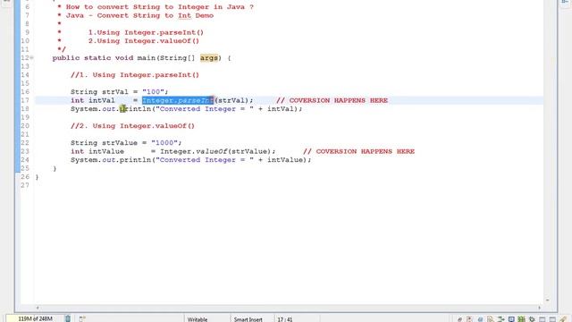Click the blue monitor icon in bottom bar
The image size is (572, 322).
click(511, 319)
